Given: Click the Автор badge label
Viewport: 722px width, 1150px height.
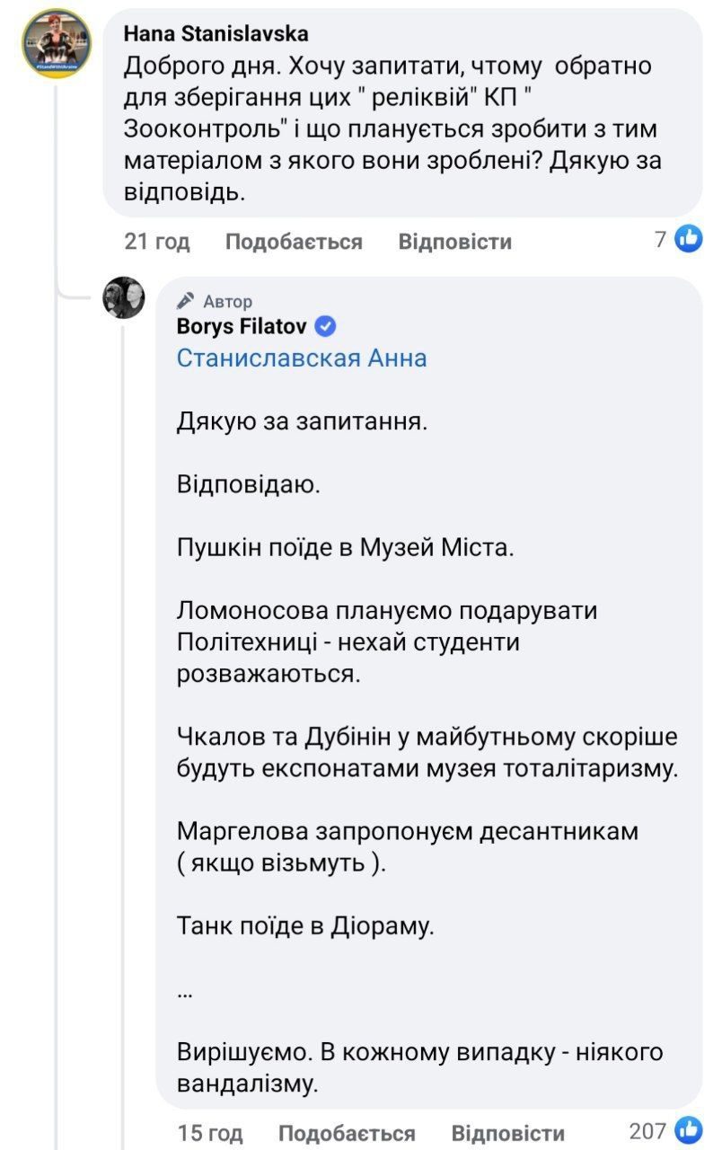Looking at the screenshot, I should 228,301.
